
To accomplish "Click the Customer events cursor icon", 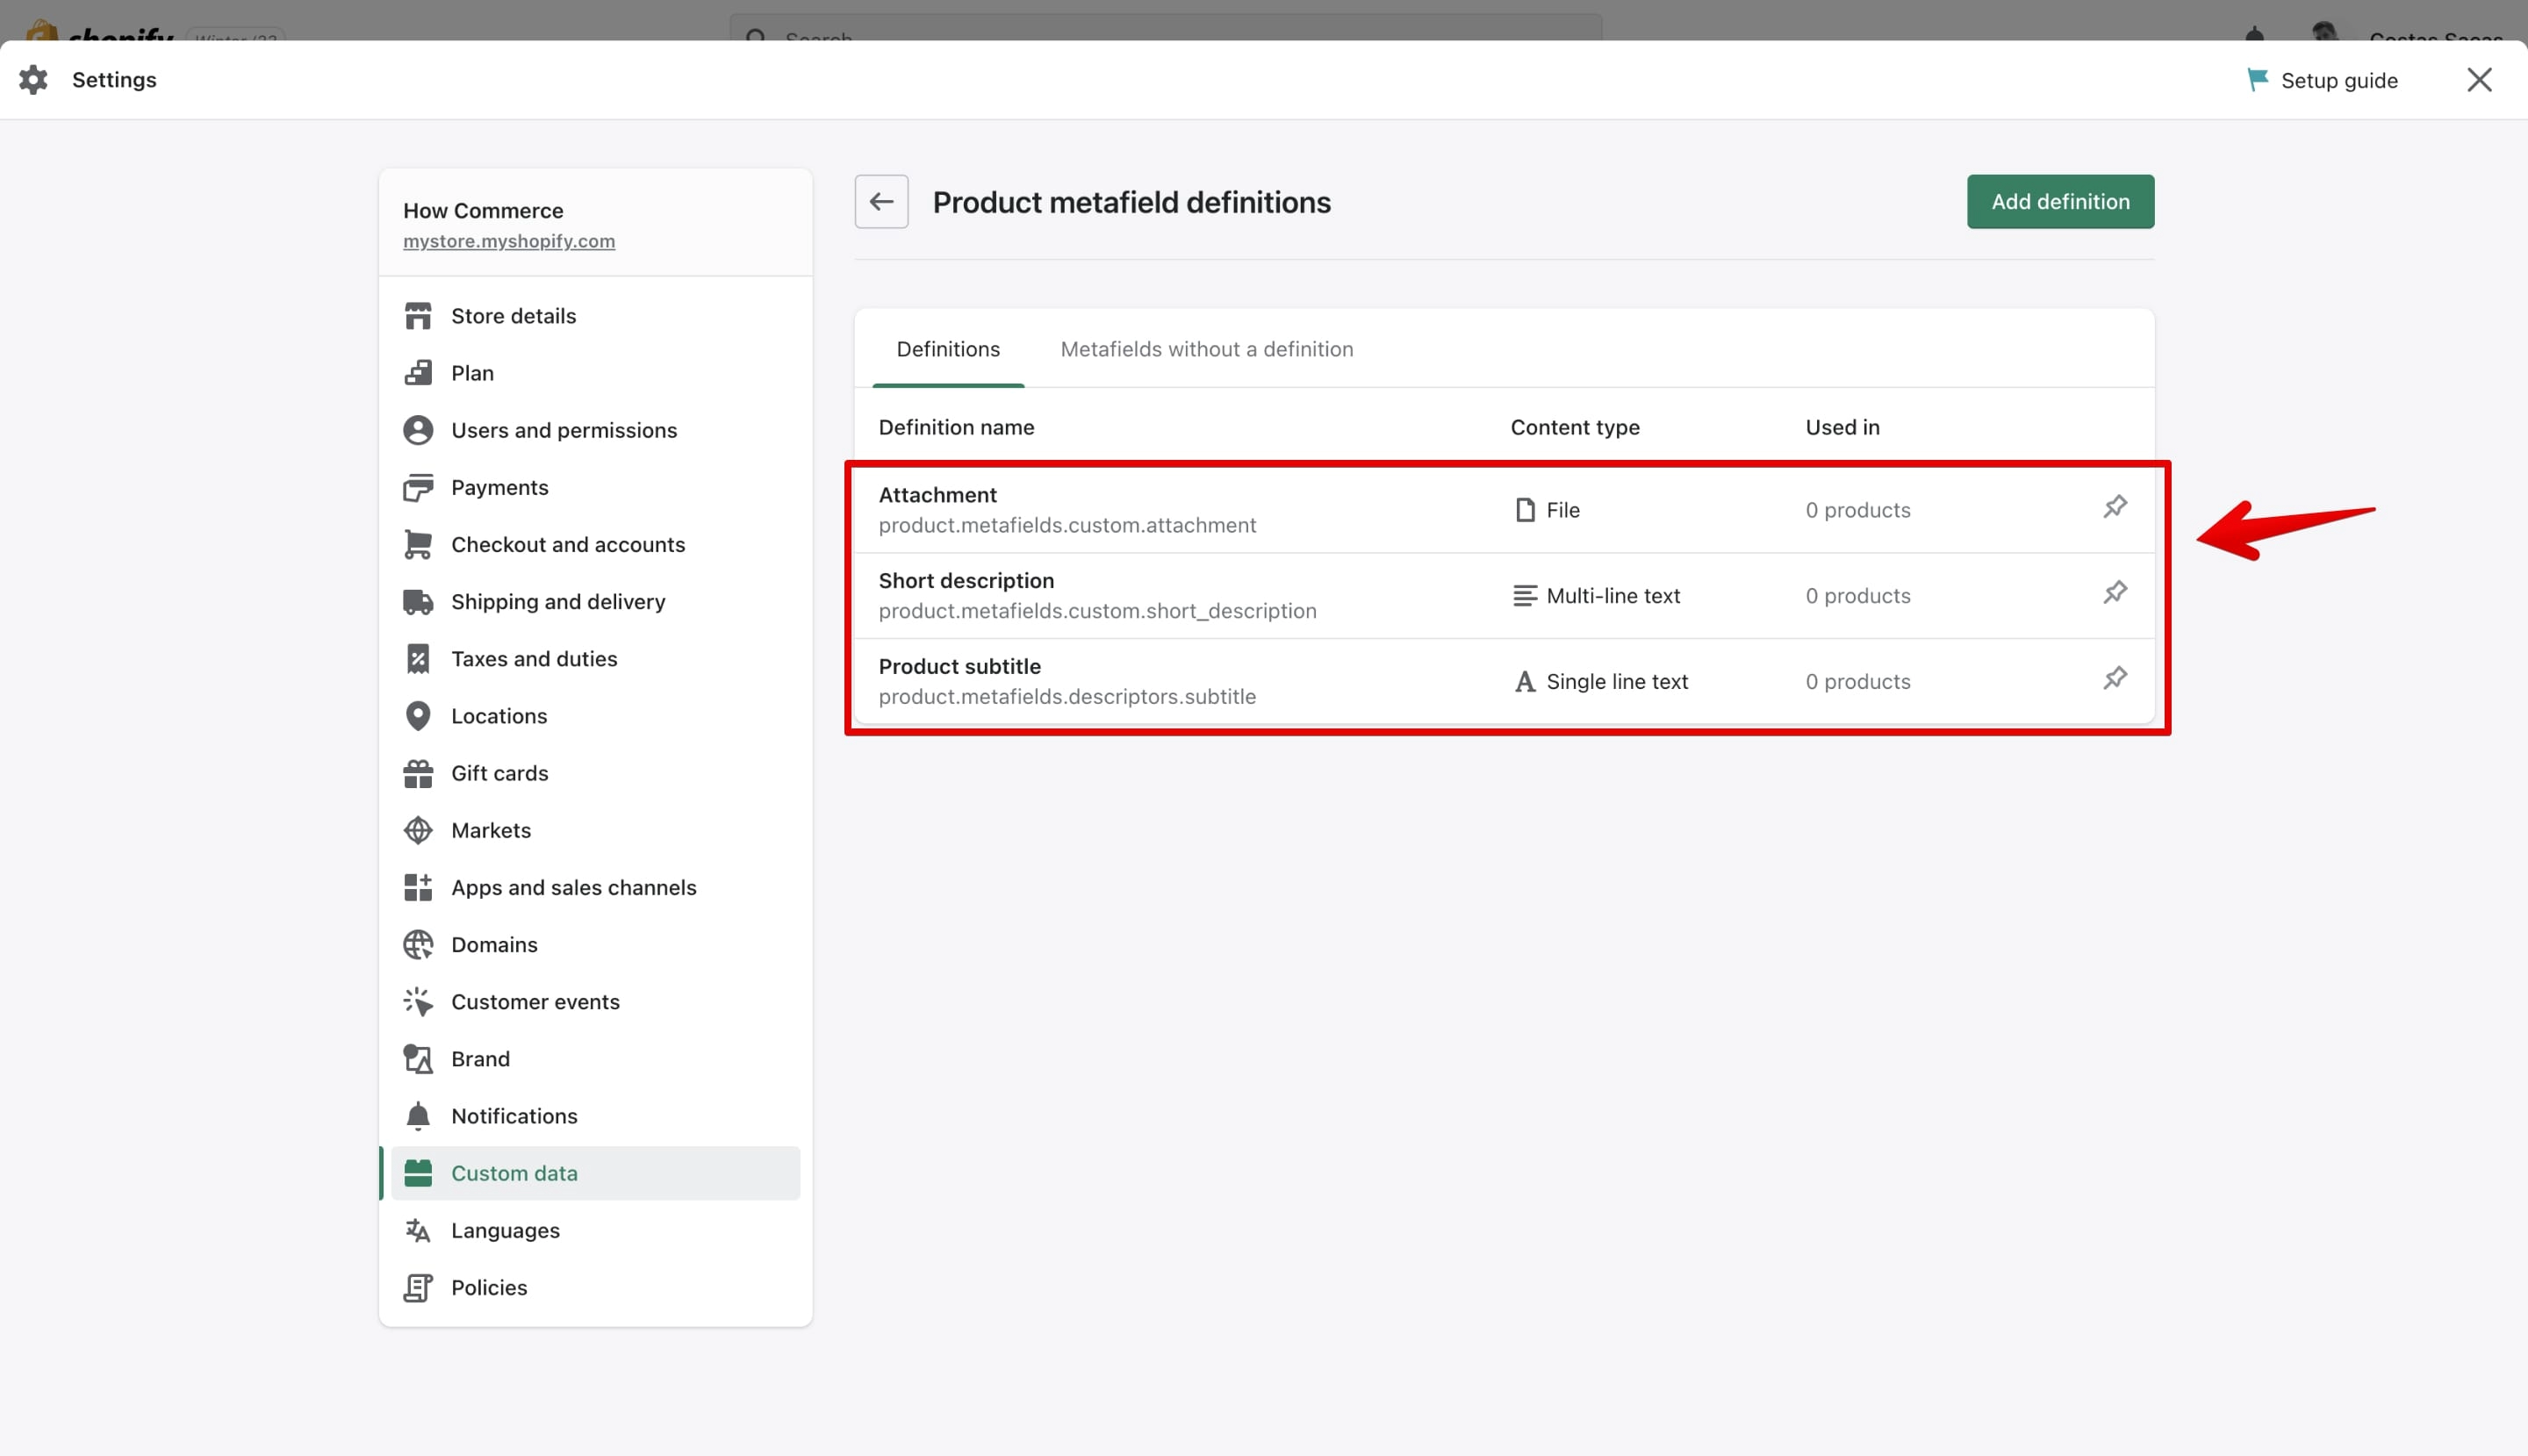I will pyautogui.click(x=418, y=1001).
